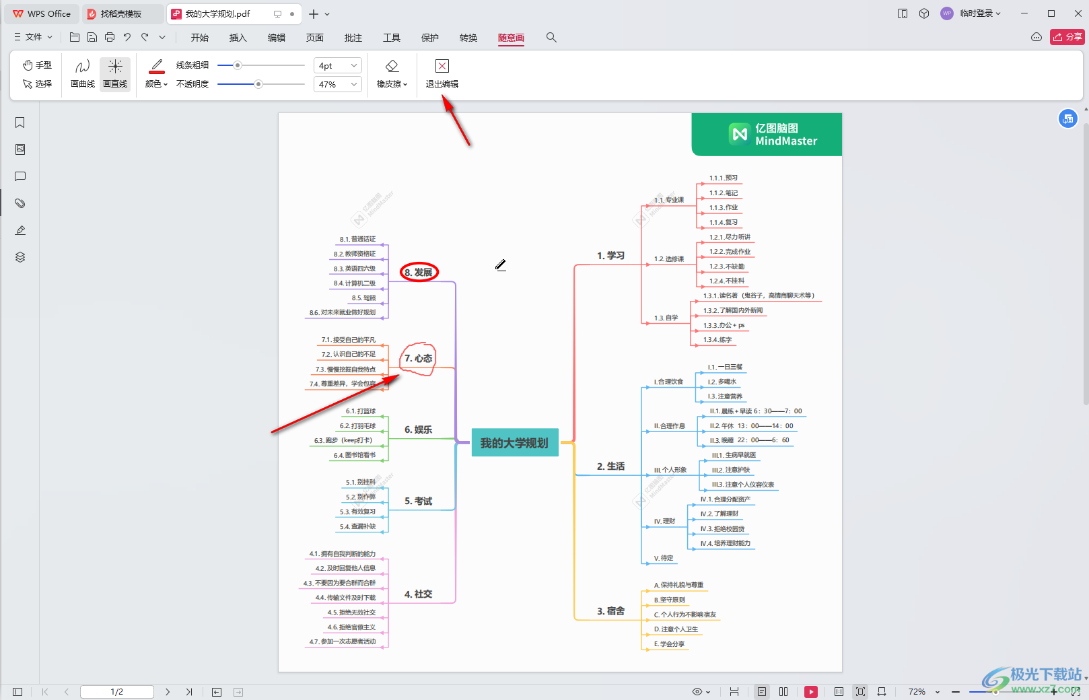
Task: Undo the last action
Action: pyautogui.click(x=127, y=37)
